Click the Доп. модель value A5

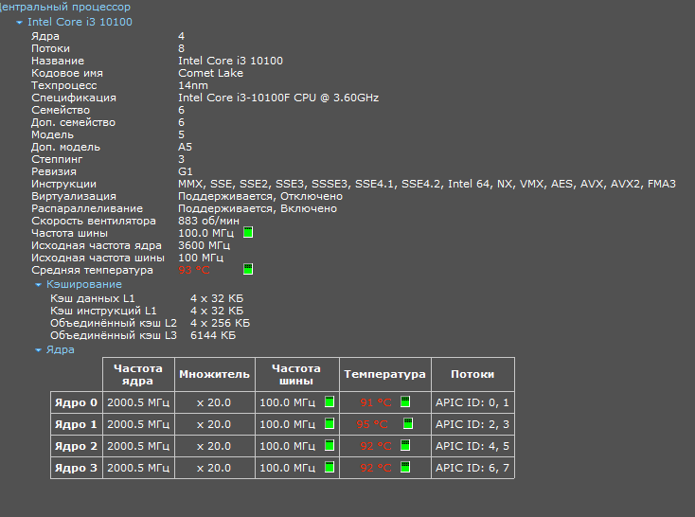pyautogui.click(x=186, y=147)
